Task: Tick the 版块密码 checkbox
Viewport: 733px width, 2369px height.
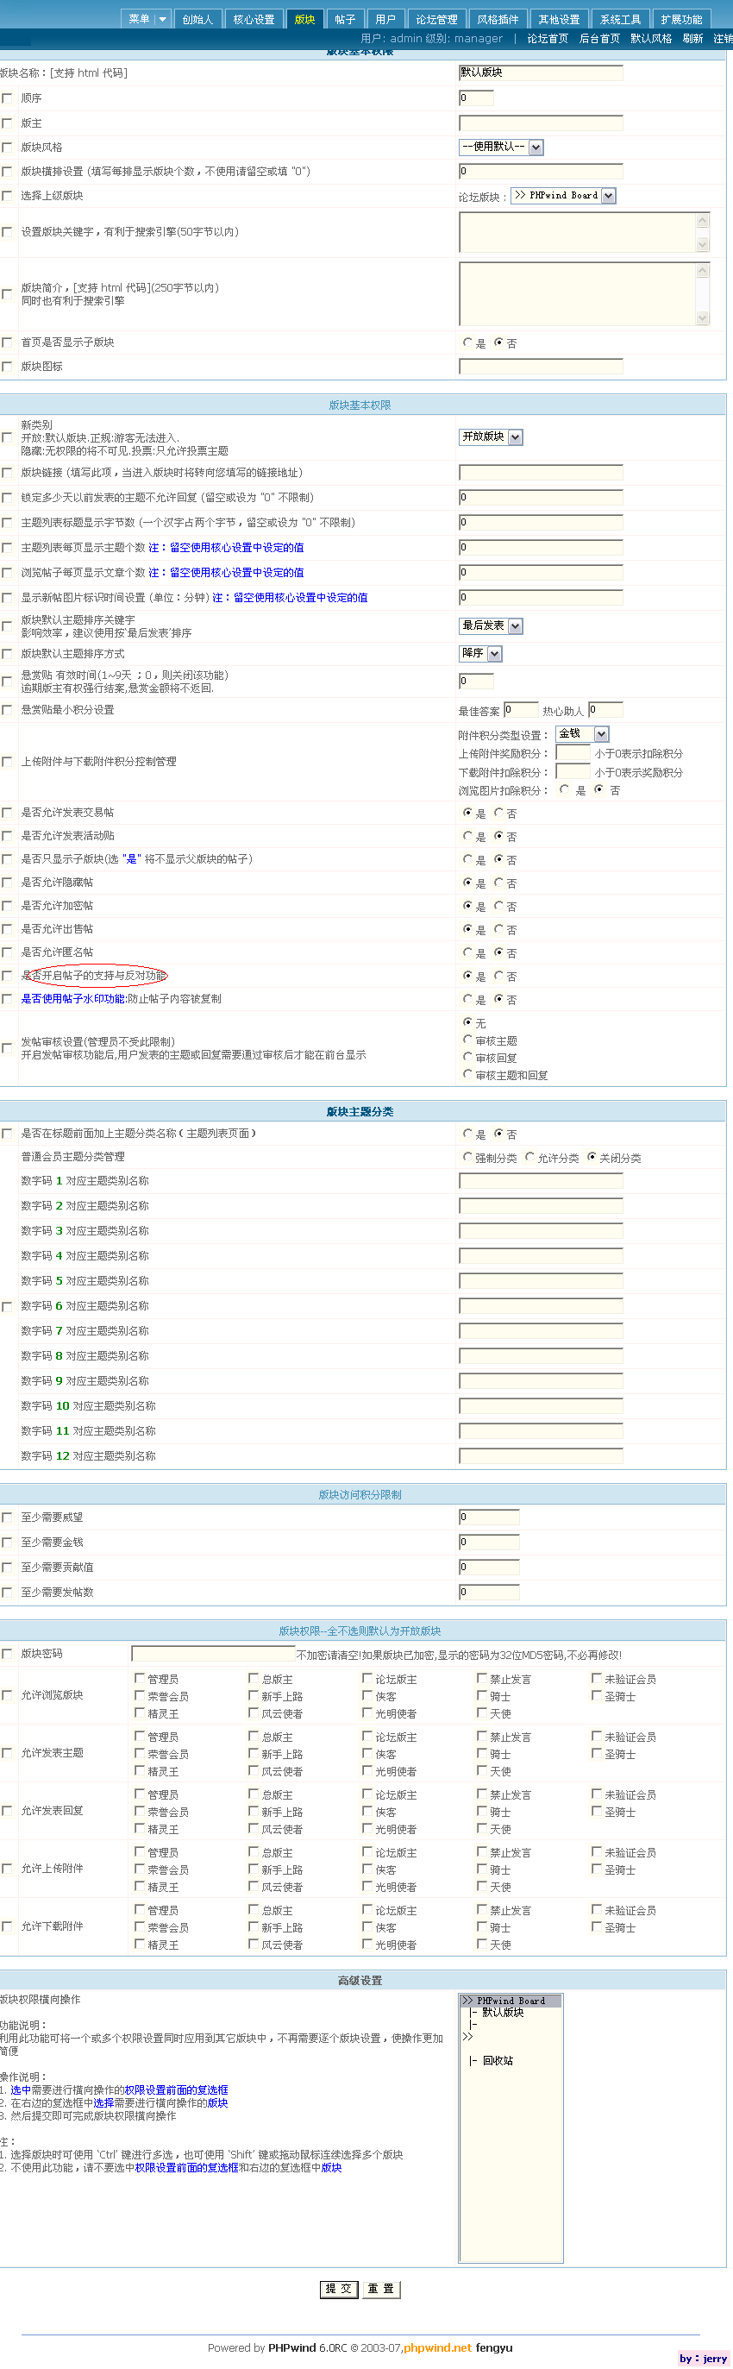Action: (8, 1654)
